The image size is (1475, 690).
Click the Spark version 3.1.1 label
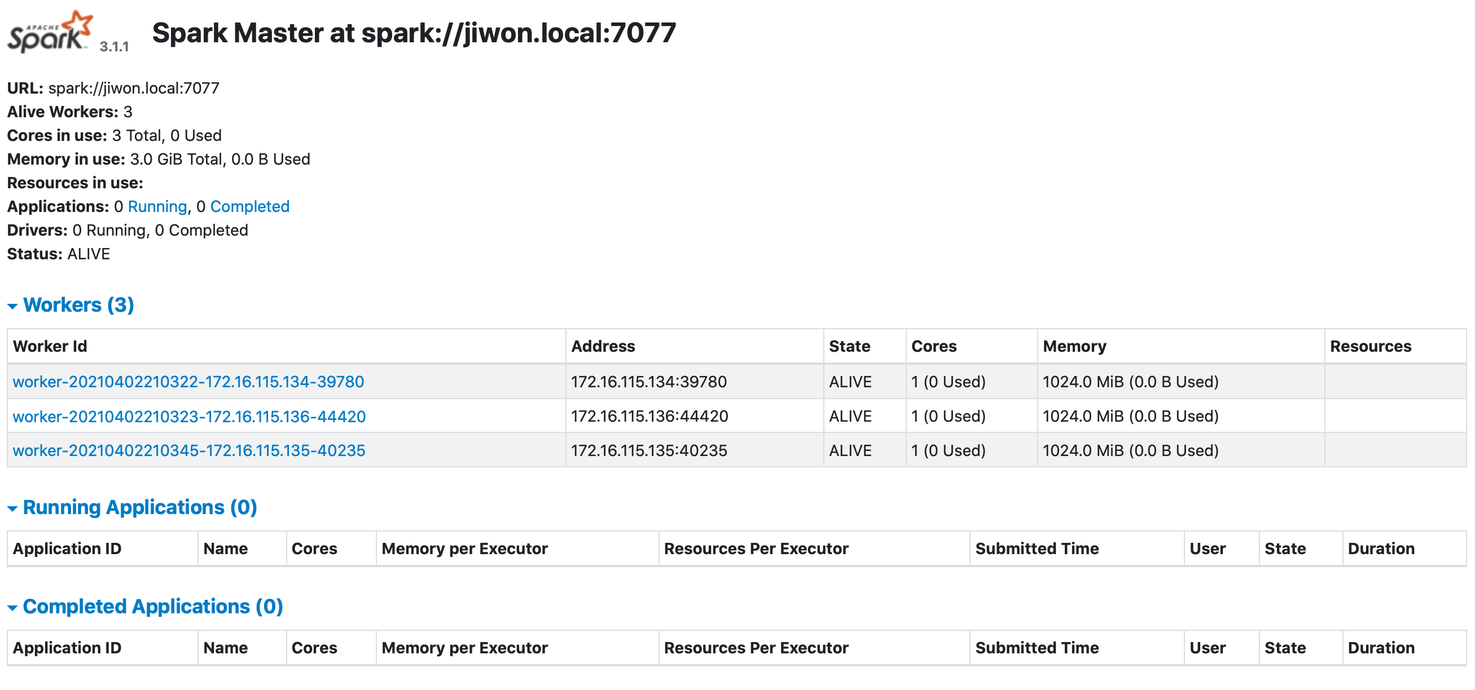[114, 47]
